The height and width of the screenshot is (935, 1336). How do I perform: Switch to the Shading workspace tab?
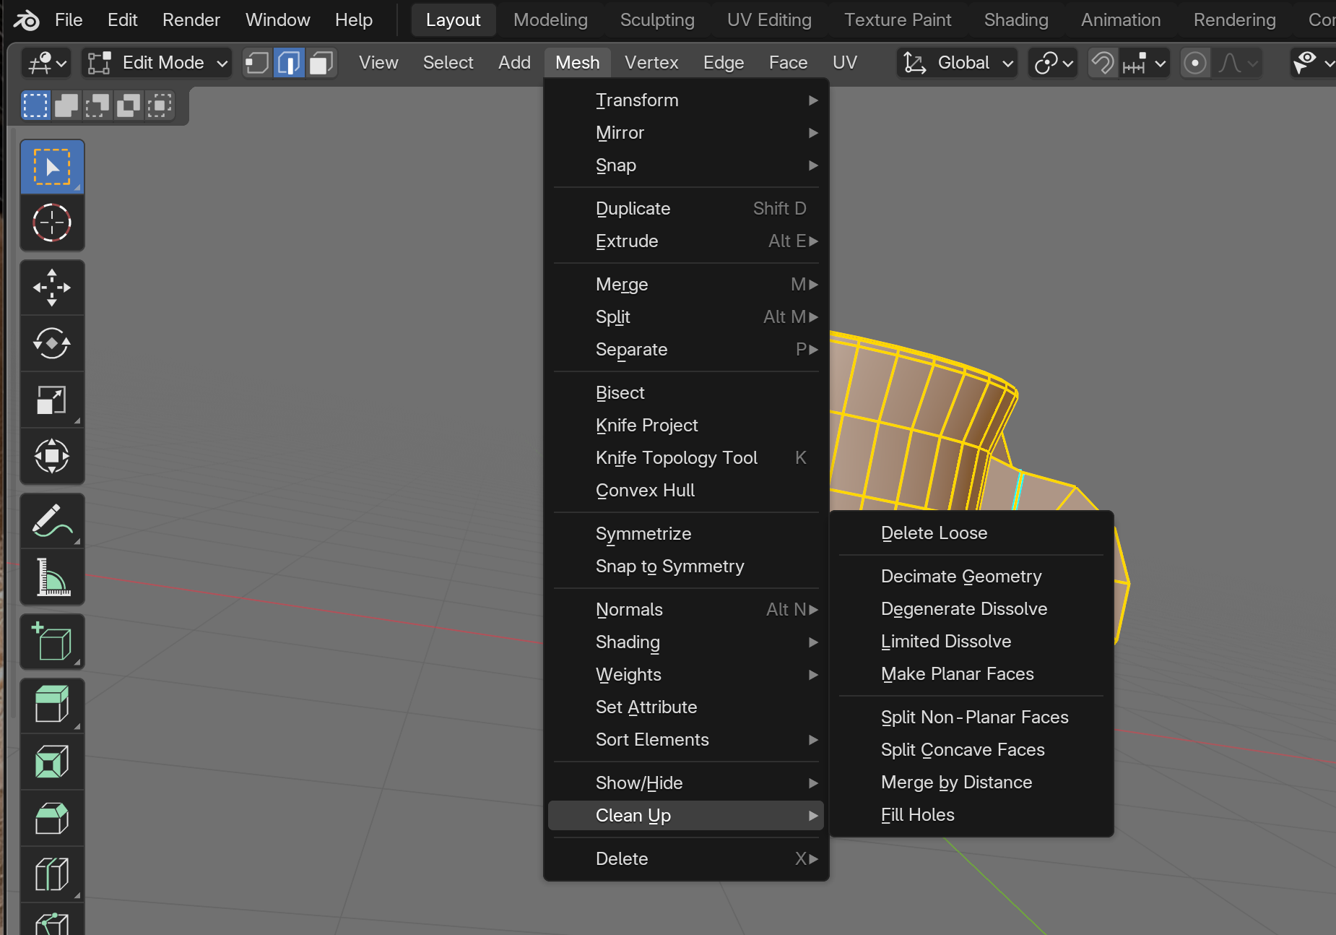[x=1015, y=20]
